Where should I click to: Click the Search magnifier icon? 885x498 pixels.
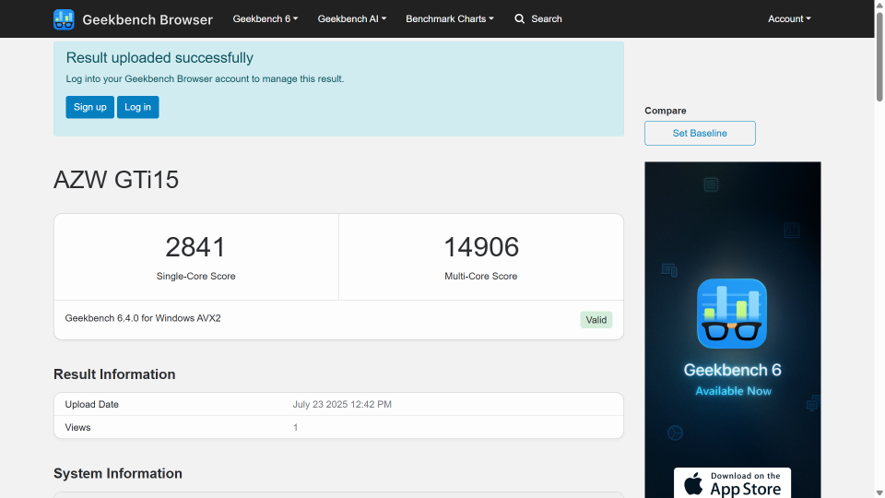[520, 18]
